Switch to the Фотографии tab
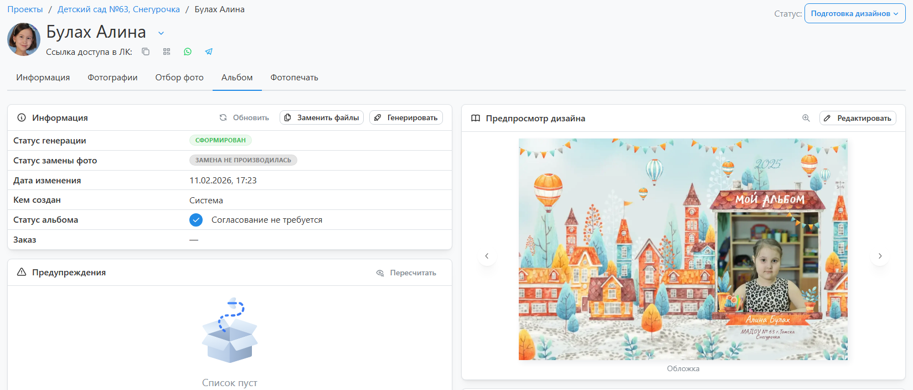 [112, 78]
